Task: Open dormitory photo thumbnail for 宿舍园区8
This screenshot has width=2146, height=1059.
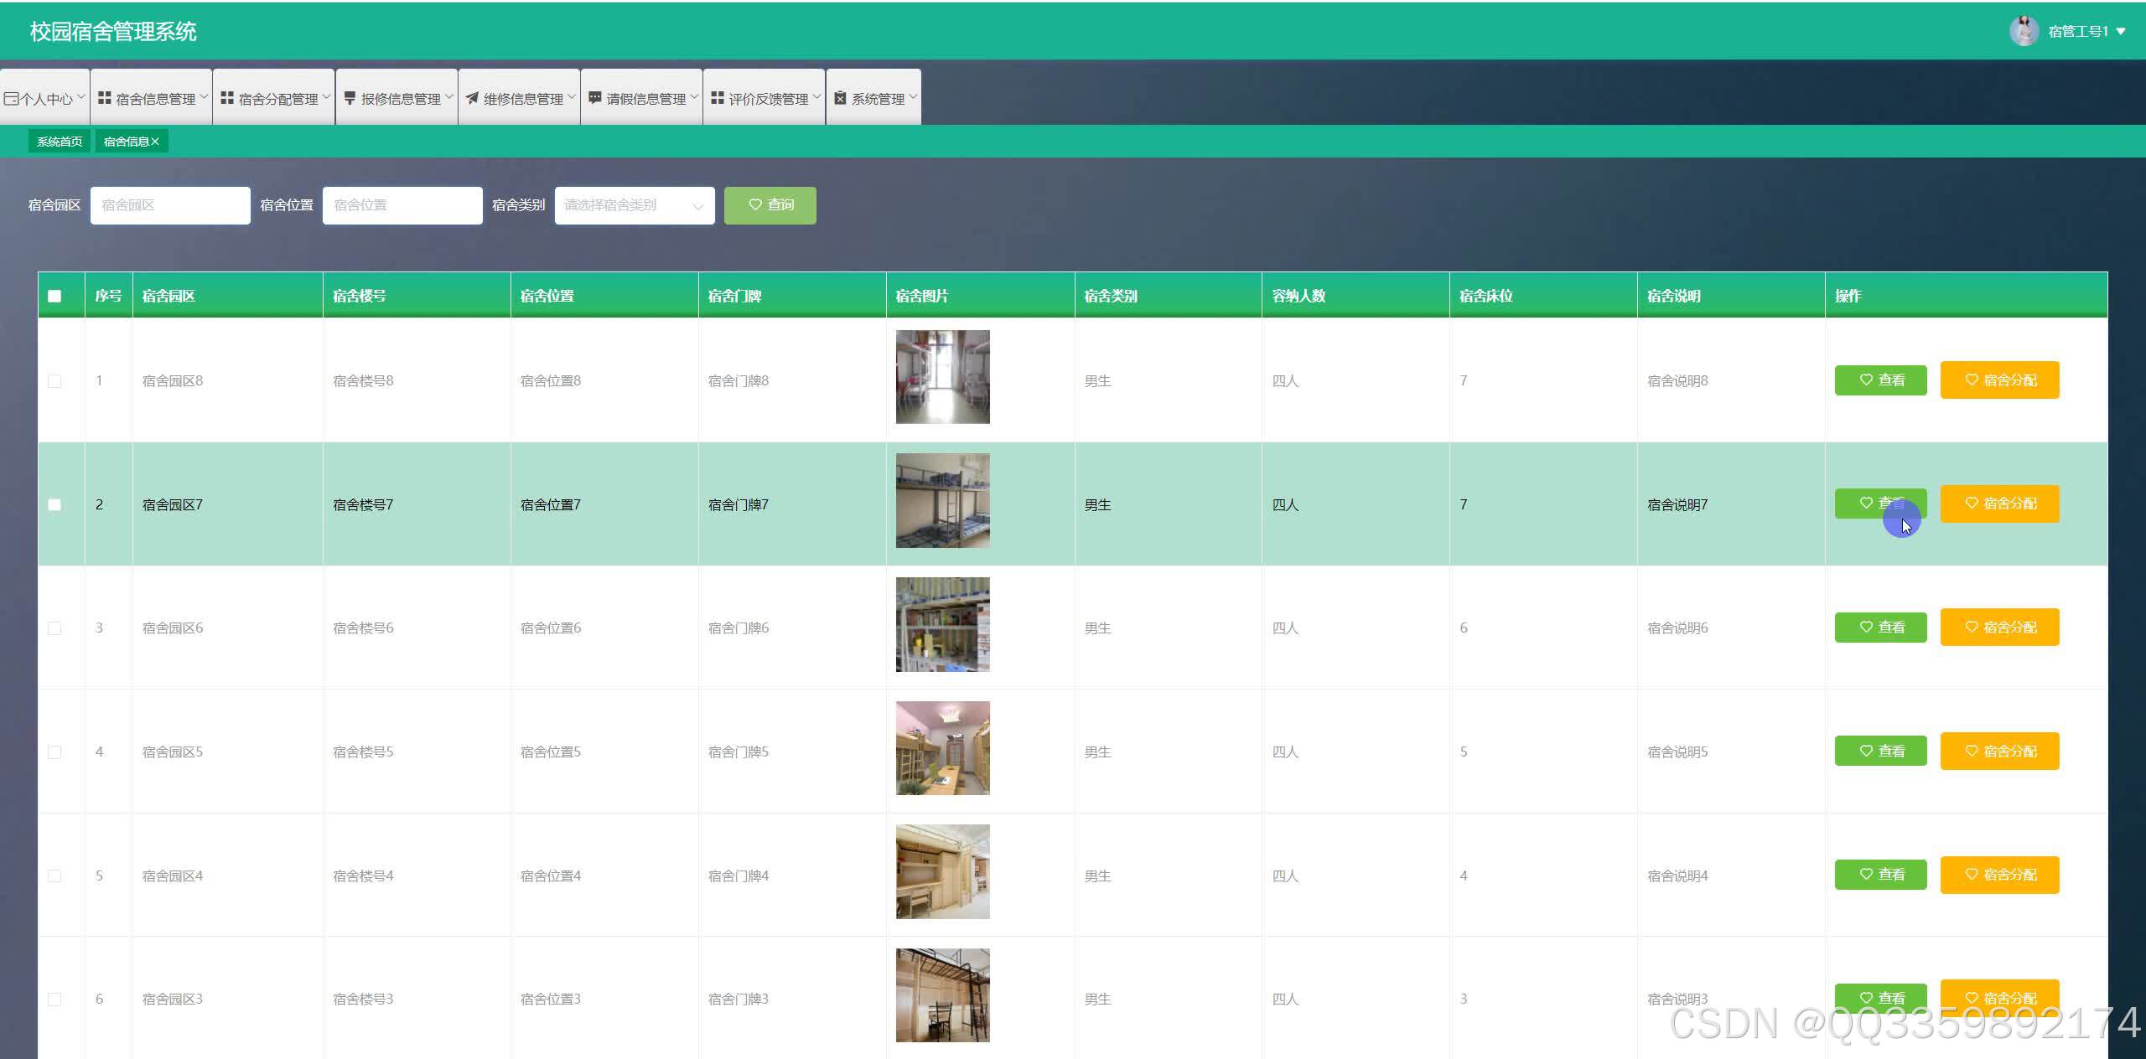Action: (942, 377)
